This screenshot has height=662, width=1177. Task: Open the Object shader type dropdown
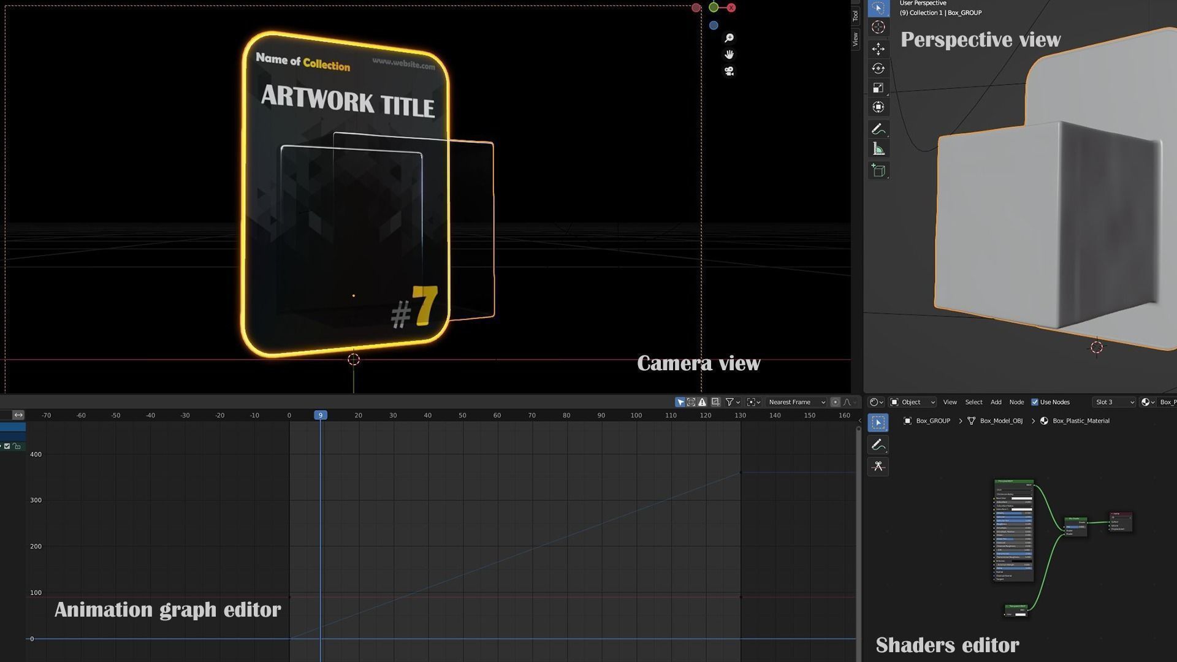[913, 402]
